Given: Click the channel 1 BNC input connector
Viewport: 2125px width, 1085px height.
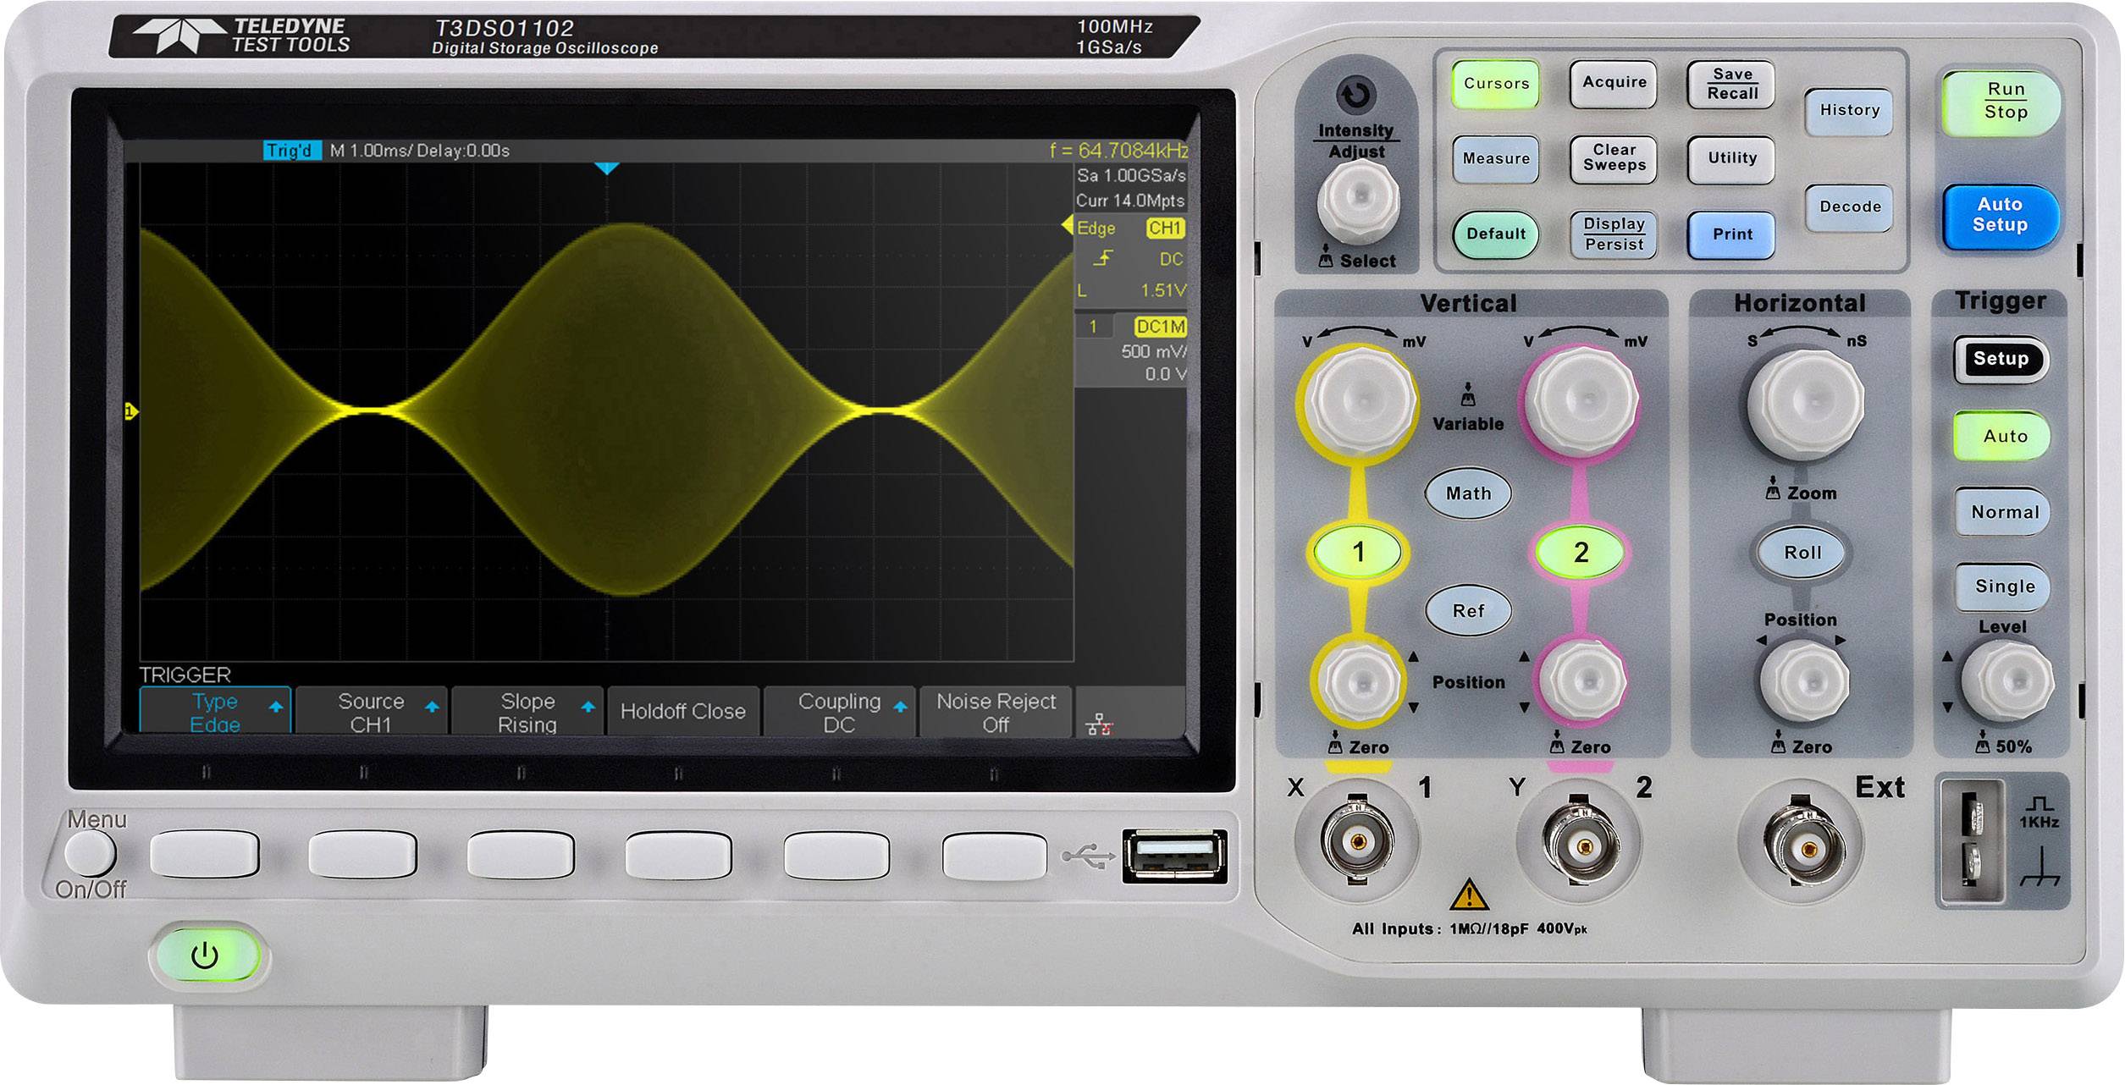Looking at the screenshot, I should pyautogui.click(x=1357, y=842).
